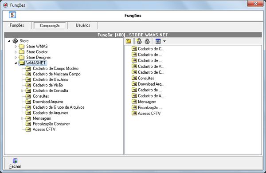Click icon beside Fiscalização Container in tree

pyautogui.click(x=28, y=124)
